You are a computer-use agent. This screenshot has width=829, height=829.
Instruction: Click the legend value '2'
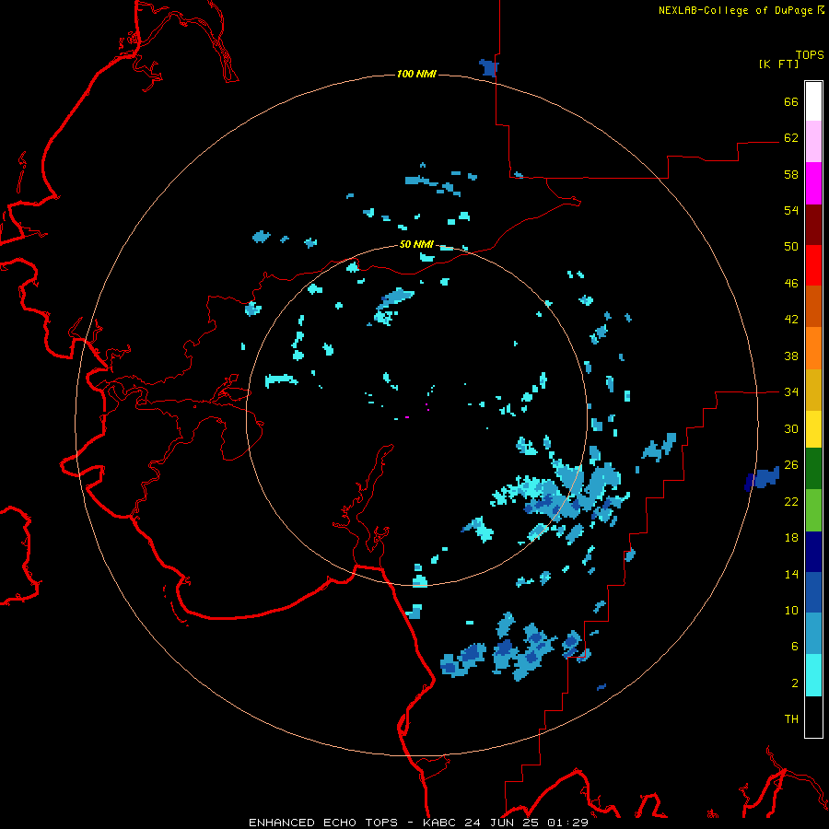pyautogui.click(x=795, y=683)
